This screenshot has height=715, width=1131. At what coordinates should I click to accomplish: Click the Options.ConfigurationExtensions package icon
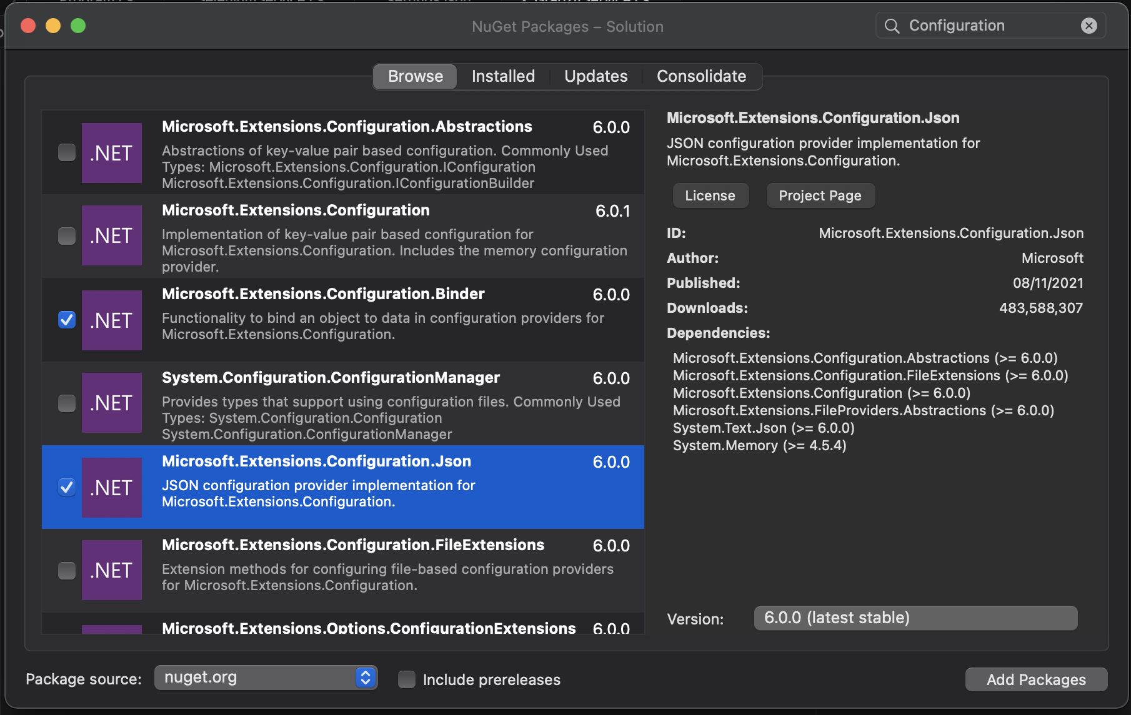tap(111, 629)
